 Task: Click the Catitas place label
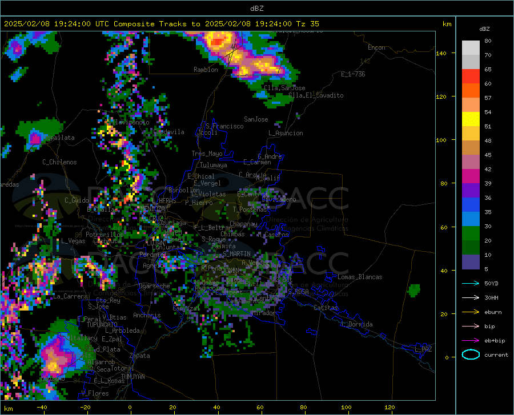coord(326,308)
